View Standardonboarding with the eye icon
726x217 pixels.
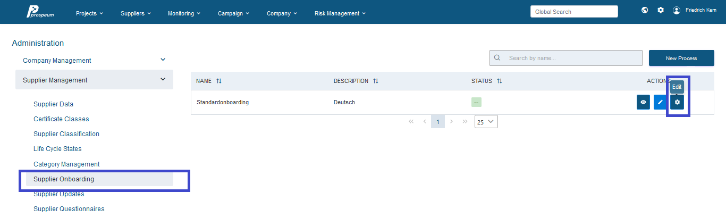pos(644,102)
